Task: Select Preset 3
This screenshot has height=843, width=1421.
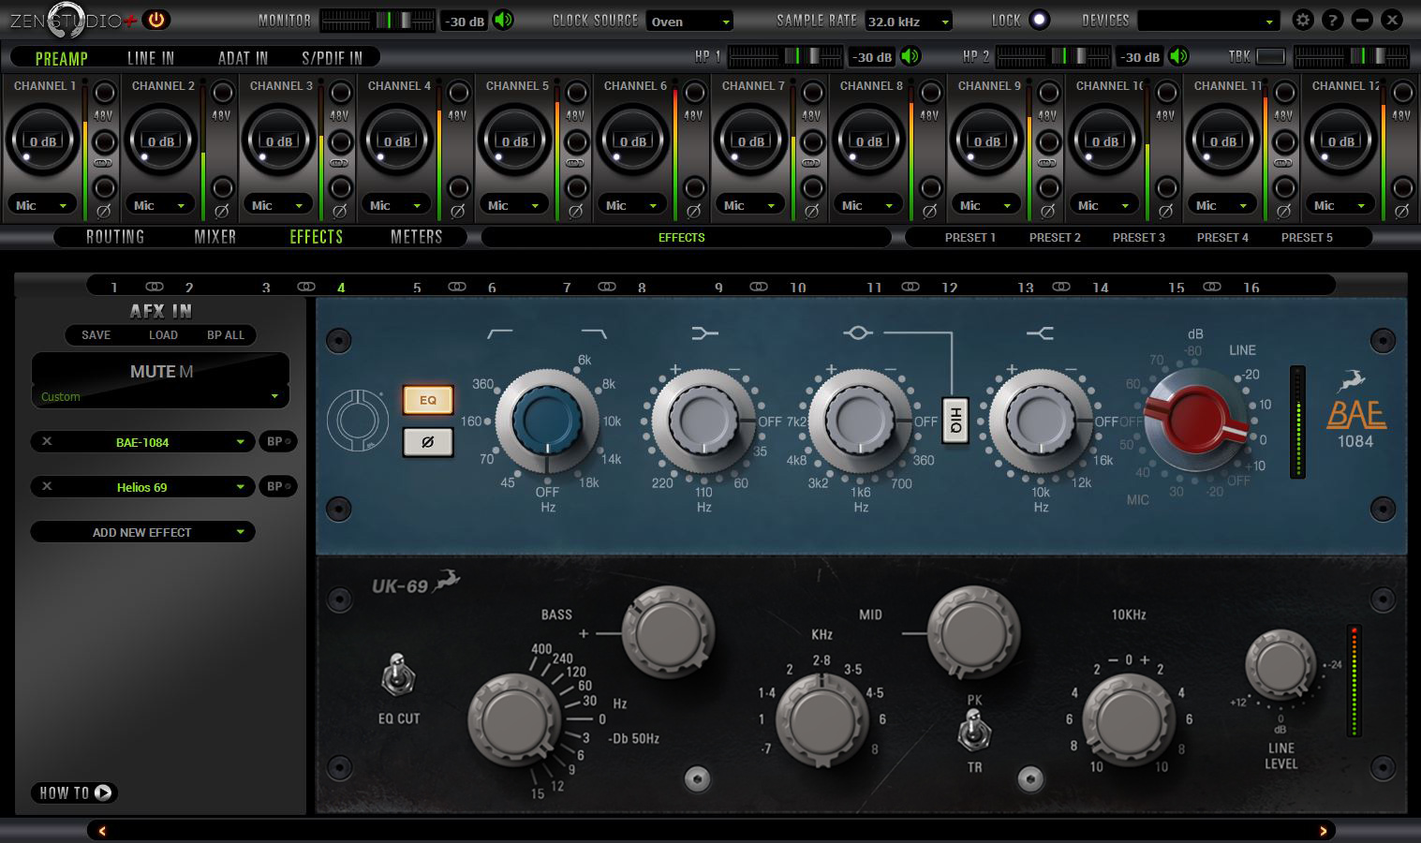Action: (x=1139, y=238)
